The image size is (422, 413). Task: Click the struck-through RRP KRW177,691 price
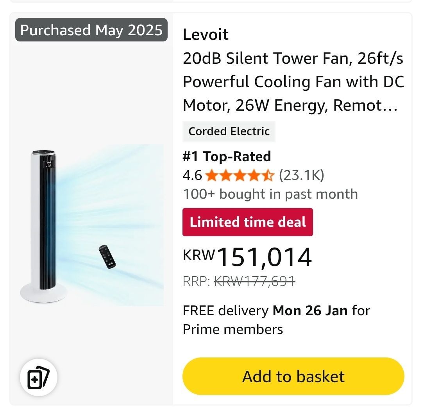click(x=255, y=281)
